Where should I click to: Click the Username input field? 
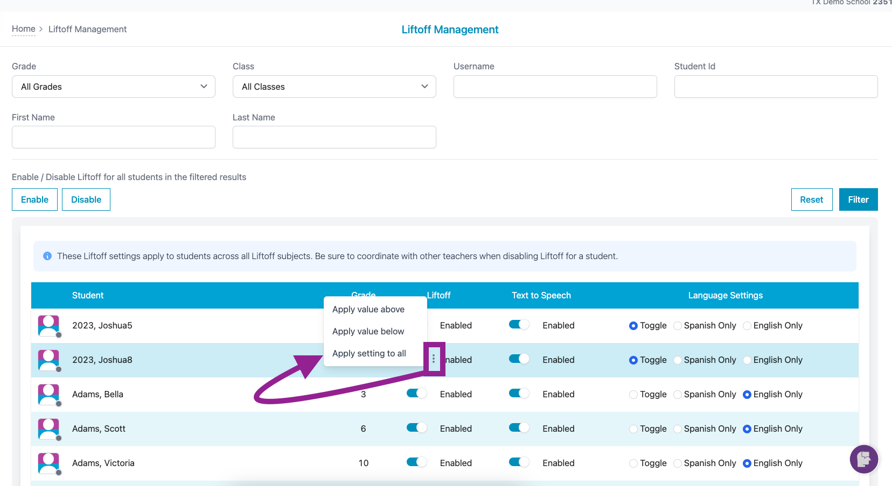tap(555, 87)
